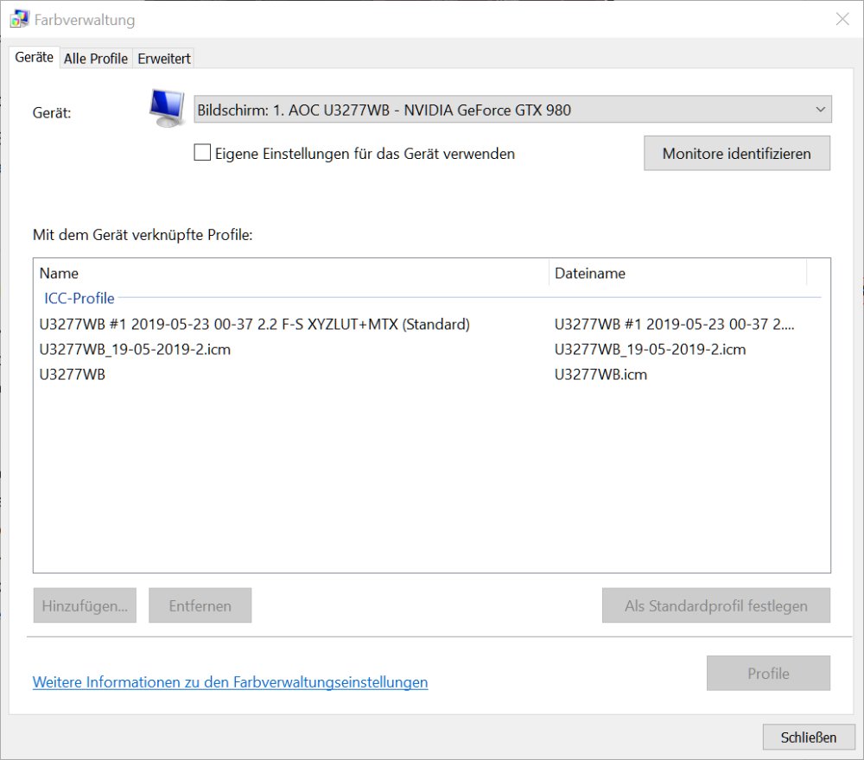Open Weitere Informationen zu den Farbverwaltungseinstellungen link

[230, 682]
